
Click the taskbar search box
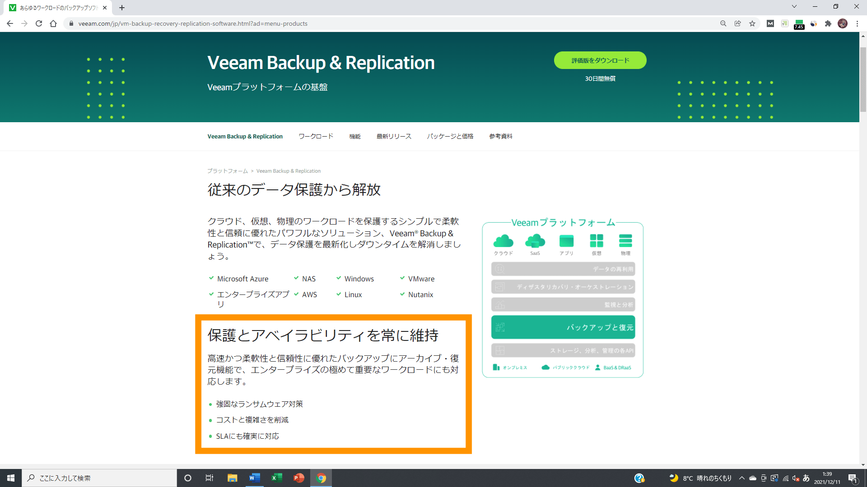[x=99, y=478]
